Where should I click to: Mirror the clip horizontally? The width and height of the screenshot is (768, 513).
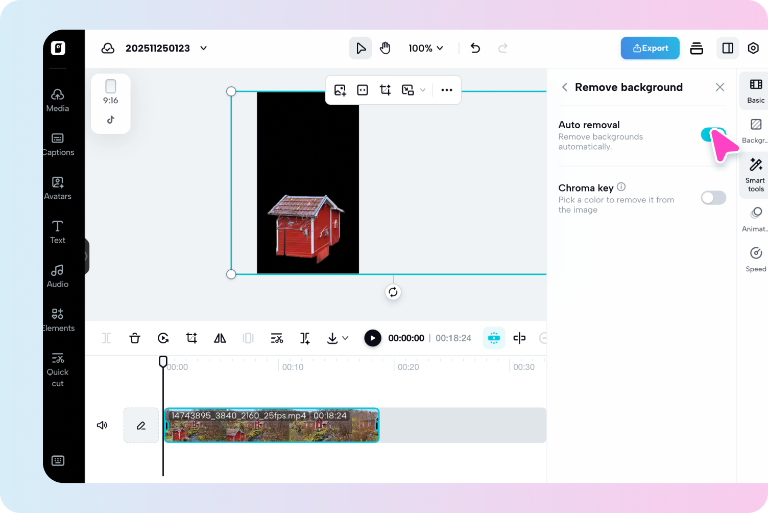pyautogui.click(x=220, y=338)
